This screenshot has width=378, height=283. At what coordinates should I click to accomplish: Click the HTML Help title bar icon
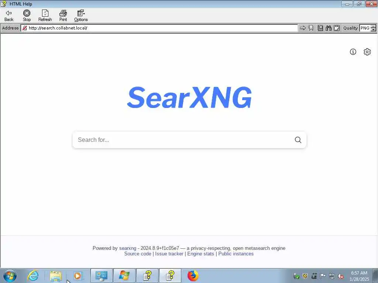point(4,4)
